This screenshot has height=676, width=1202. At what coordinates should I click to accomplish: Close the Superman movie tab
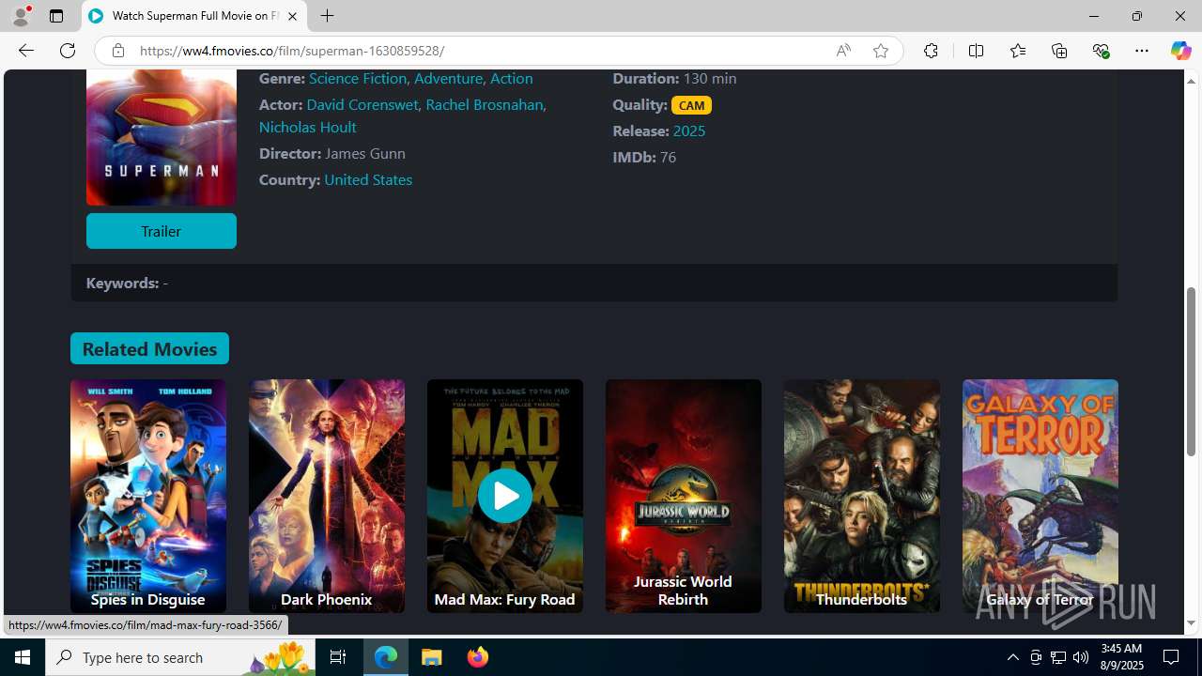(x=292, y=16)
